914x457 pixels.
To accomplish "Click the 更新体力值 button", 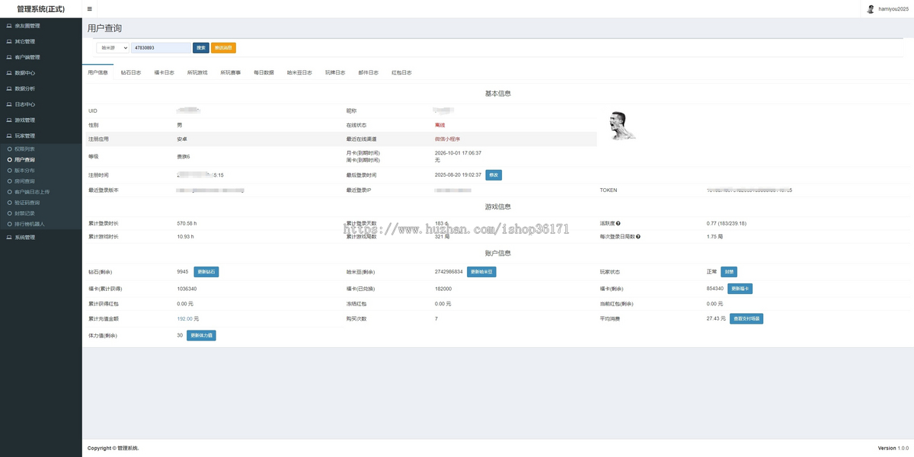I will (x=201, y=335).
